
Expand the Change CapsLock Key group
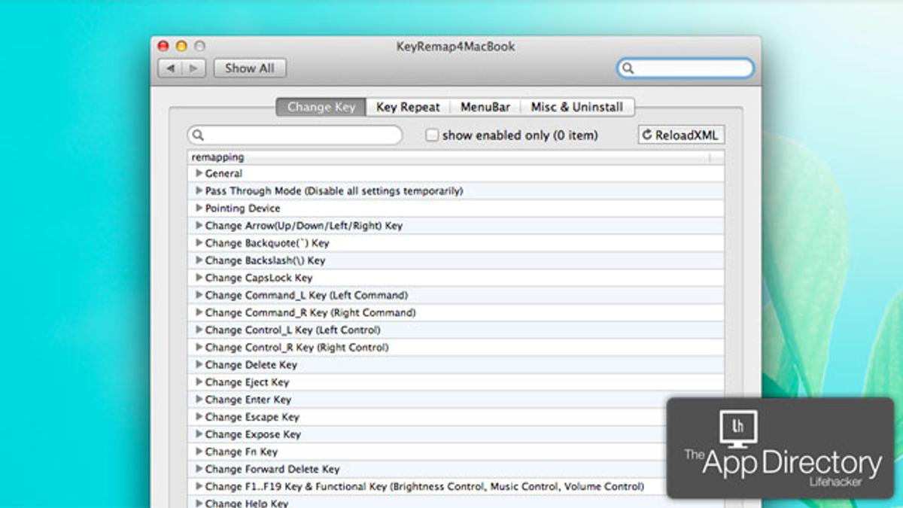click(x=199, y=278)
